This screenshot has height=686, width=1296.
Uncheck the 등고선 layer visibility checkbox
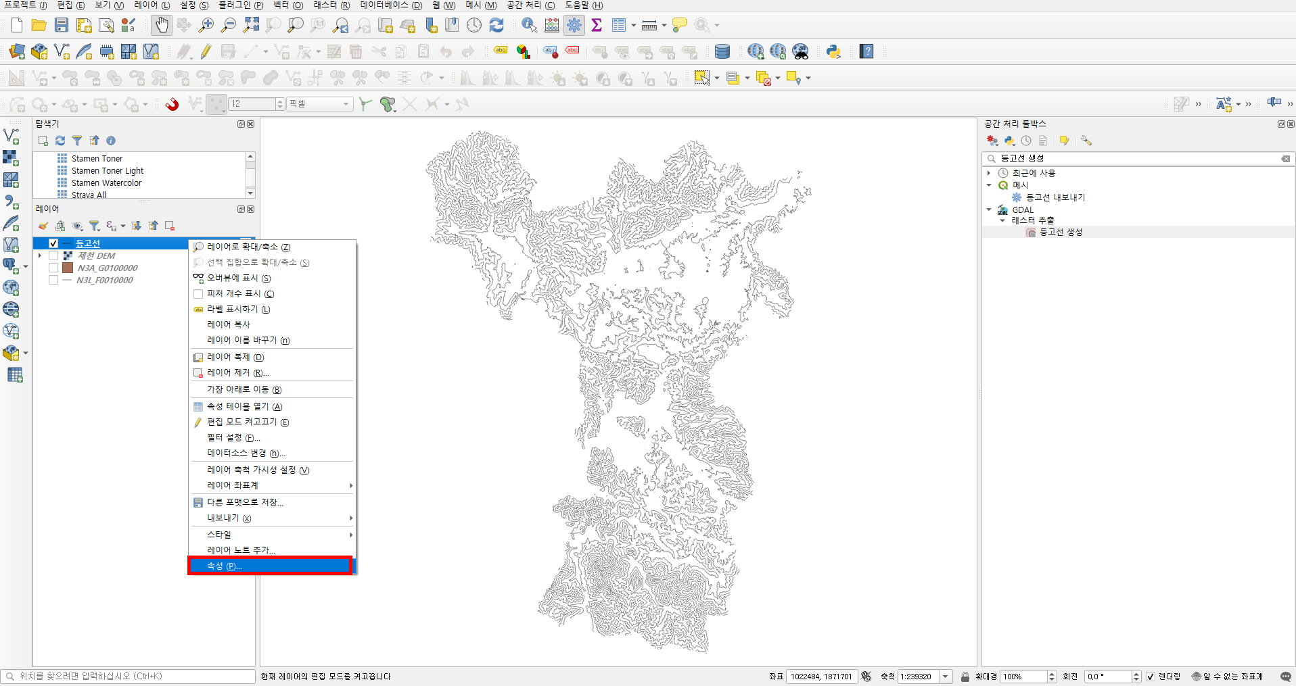pos(53,243)
